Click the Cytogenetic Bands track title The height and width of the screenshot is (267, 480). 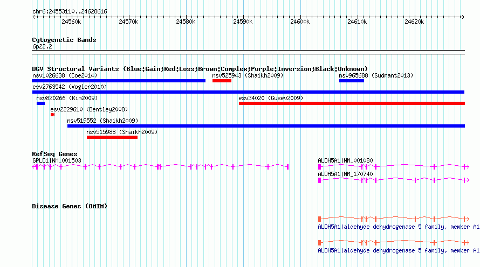(64, 40)
